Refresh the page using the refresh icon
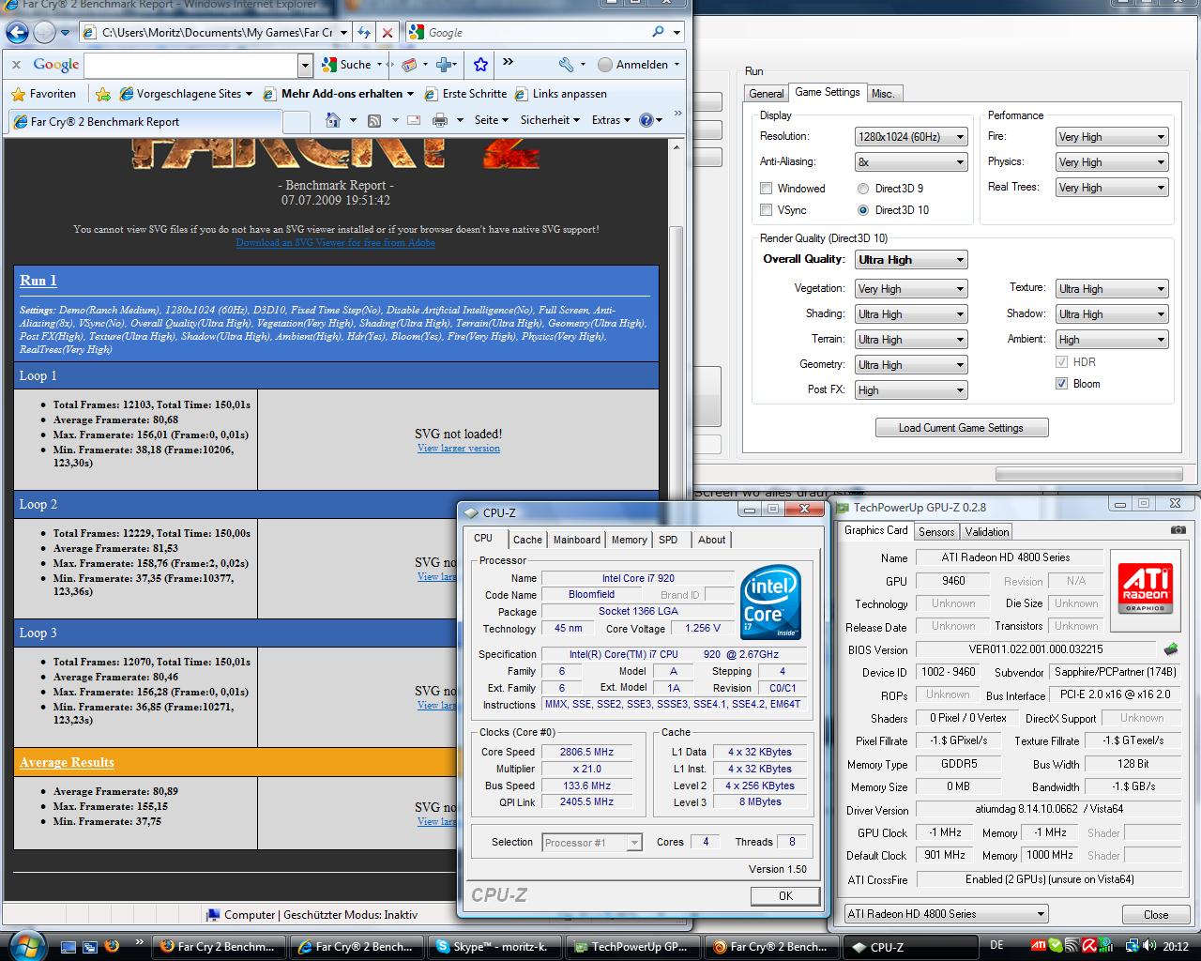1201x961 pixels. (364, 33)
